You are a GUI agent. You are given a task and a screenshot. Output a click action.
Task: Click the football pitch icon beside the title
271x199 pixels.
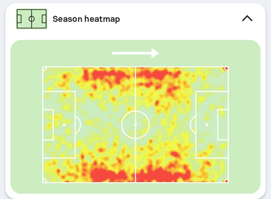click(x=32, y=19)
